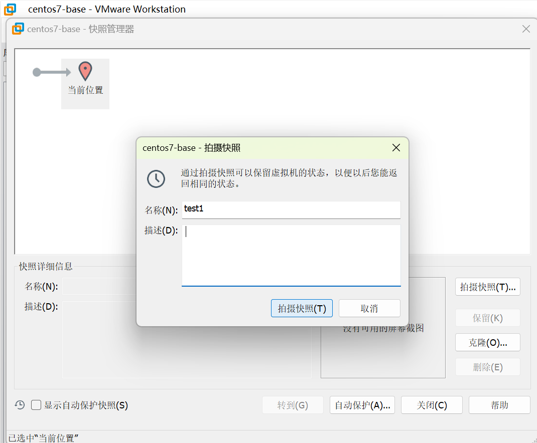Click the VMware Workstation logo in title bar
Image resolution: width=537 pixels, height=443 pixels.
pyautogui.click(x=10, y=9)
